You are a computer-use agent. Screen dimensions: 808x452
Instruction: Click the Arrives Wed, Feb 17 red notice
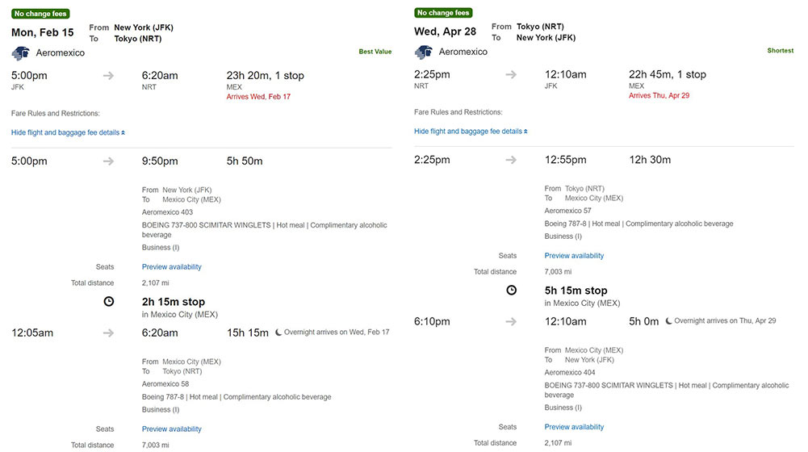tap(258, 96)
